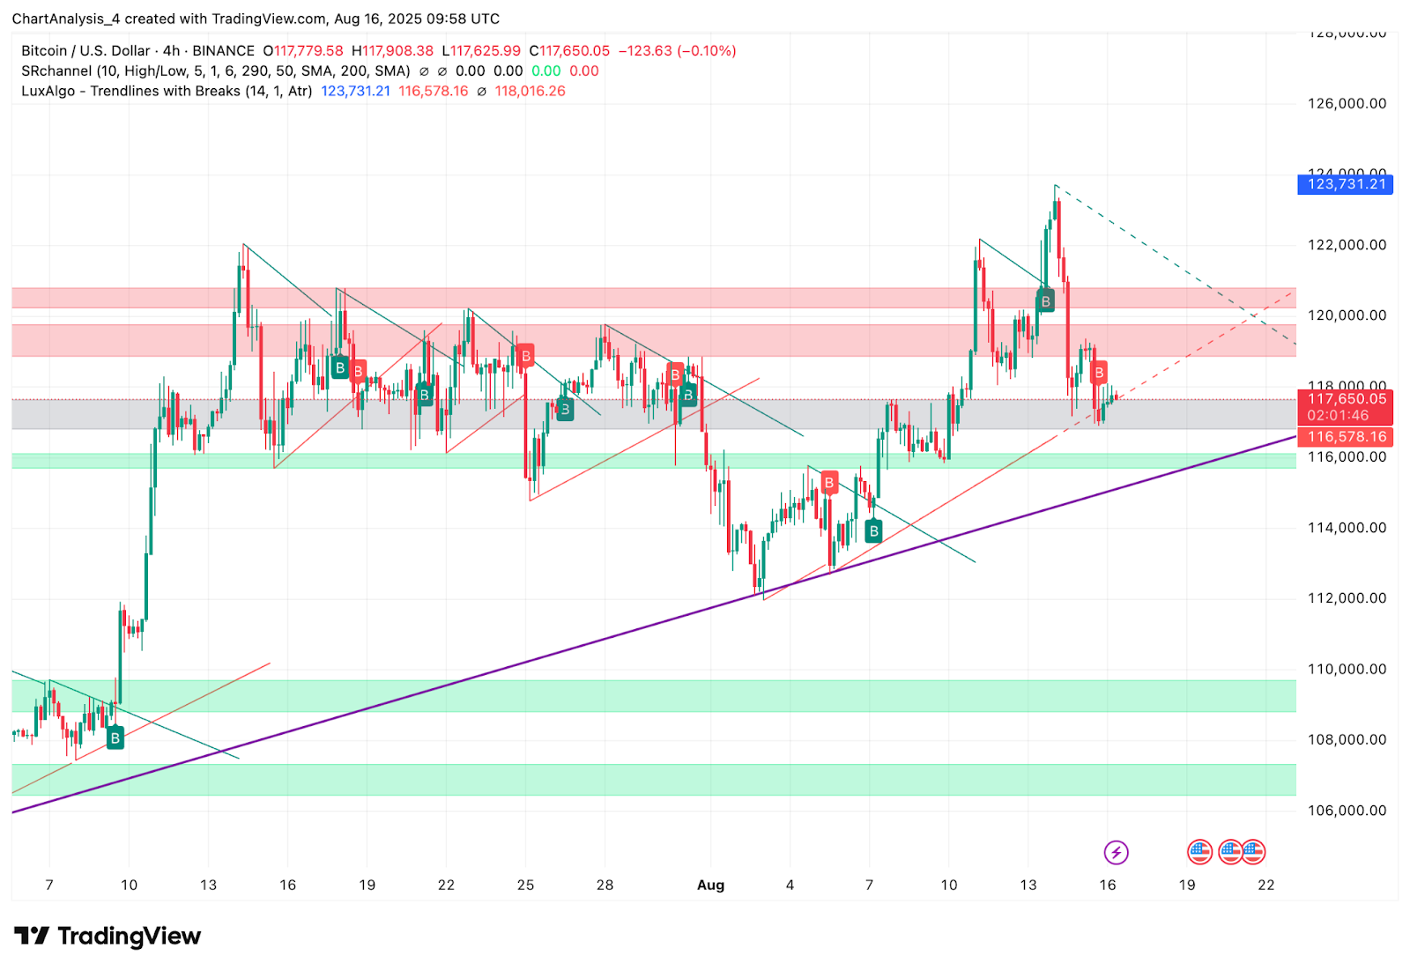Click the 106,000.00 price scale label
Screen dimensions: 1410x971
pyautogui.click(x=1347, y=811)
